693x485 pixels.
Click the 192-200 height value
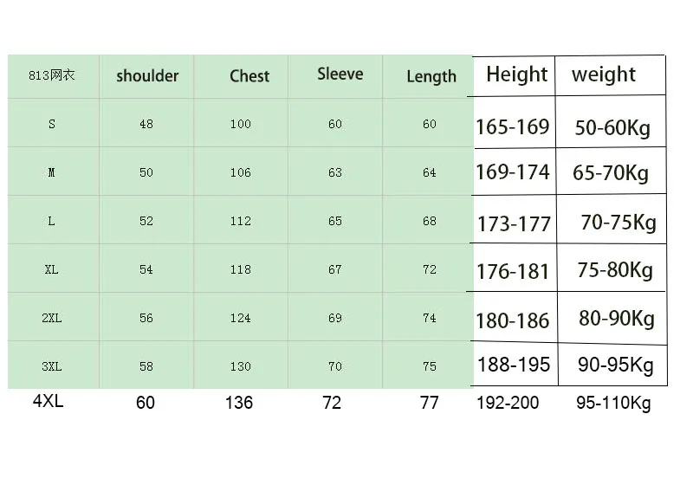[x=508, y=403]
